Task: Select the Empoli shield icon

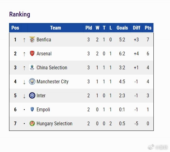Action: [x=32, y=109]
